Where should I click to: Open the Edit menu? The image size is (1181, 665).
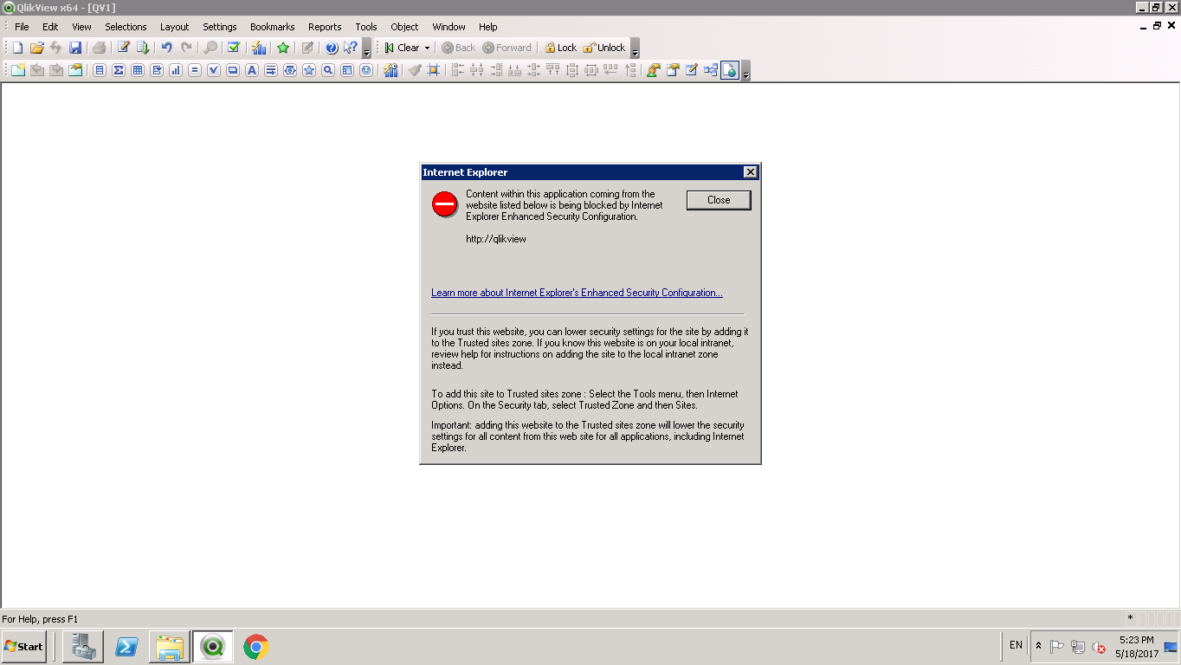50,27
